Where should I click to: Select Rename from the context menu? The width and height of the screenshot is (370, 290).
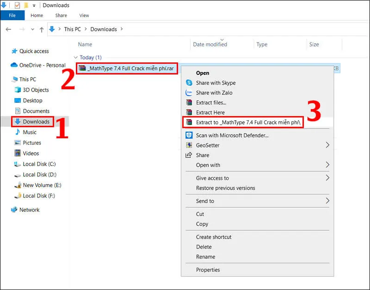(x=205, y=257)
